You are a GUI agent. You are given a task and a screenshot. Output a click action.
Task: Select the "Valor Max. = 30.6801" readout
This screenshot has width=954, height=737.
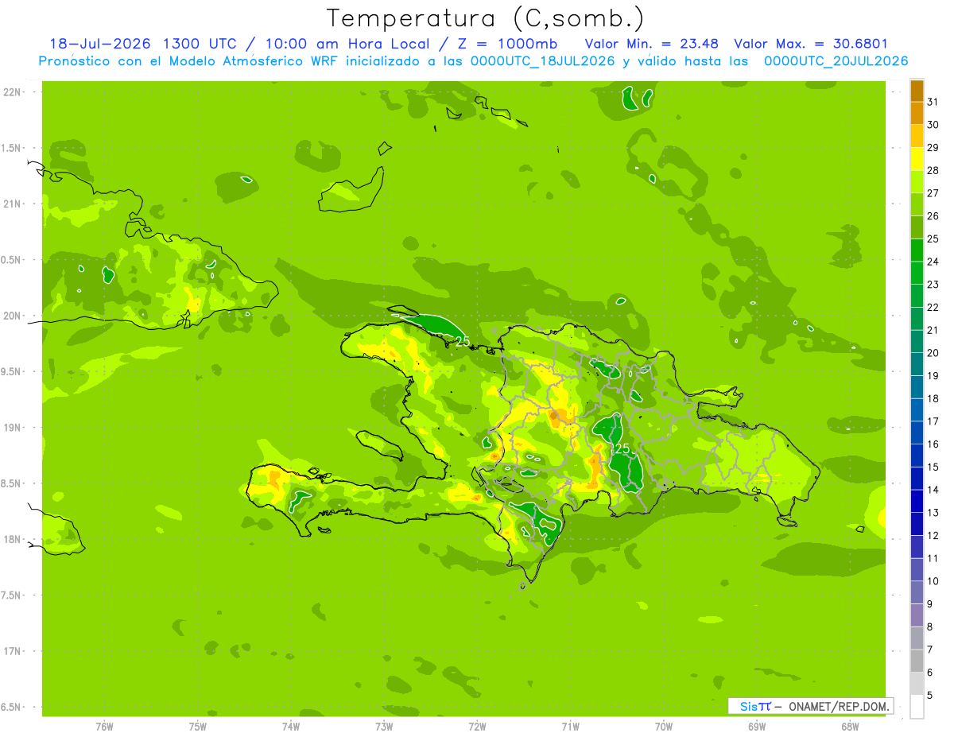click(x=811, y=45)
